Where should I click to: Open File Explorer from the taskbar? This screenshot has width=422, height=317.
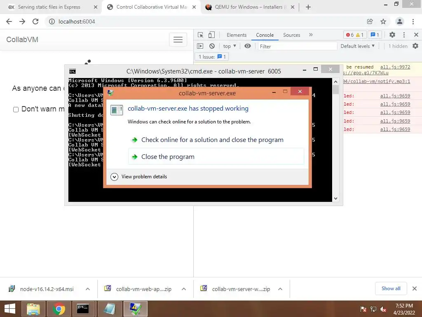tap(33, 309)
